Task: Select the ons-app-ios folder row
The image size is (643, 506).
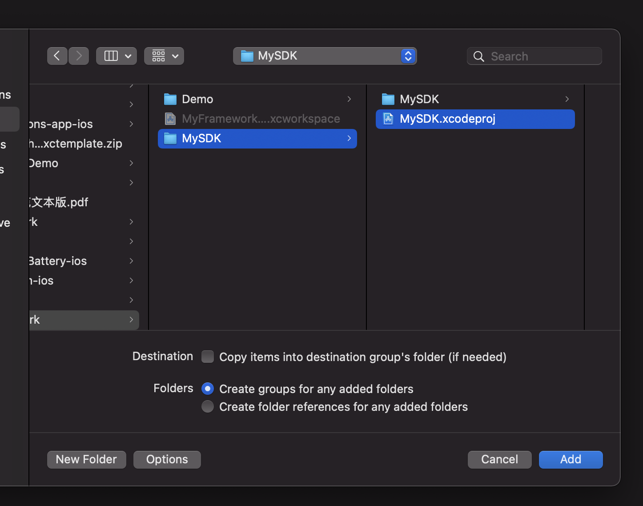Action: click(x=84, y=124)
